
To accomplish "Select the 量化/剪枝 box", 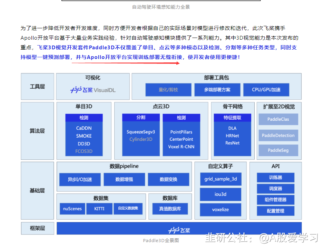I will 168,90.
